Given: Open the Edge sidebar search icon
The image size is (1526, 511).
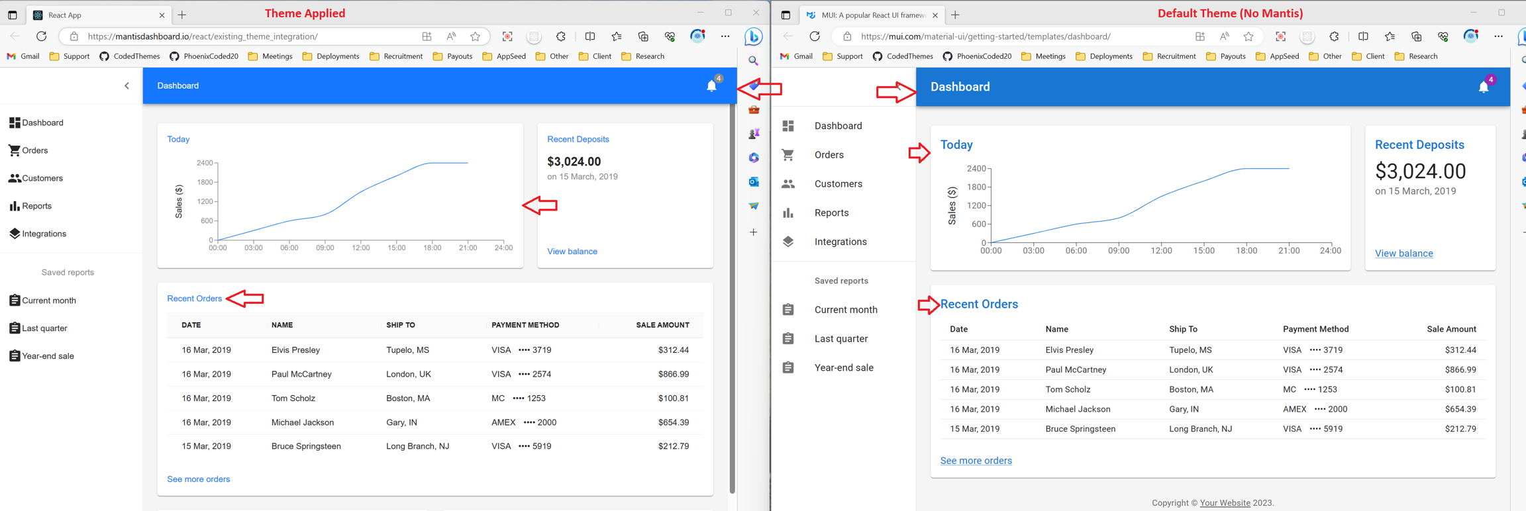Looking at the screenshot, I should (754, 61).
